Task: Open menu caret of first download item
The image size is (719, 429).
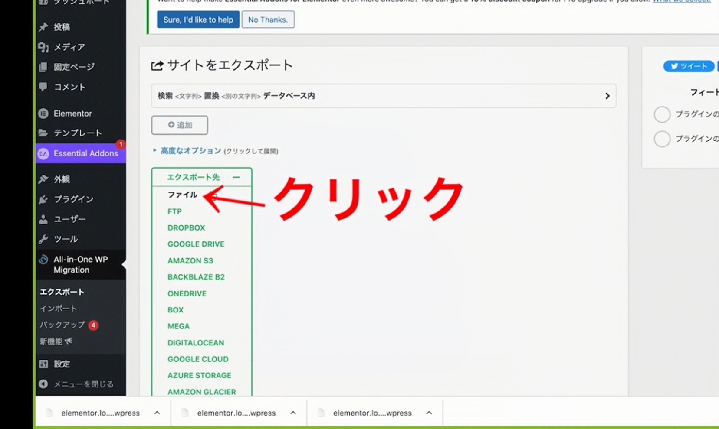Action: click(x=157, y=413)
